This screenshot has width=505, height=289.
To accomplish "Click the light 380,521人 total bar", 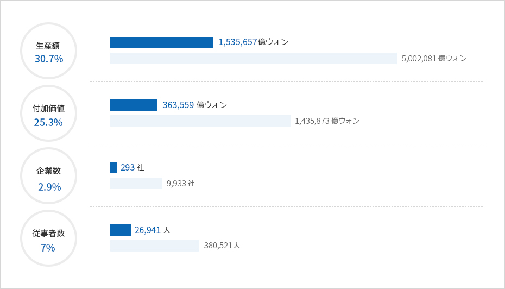I will (154, 246).
